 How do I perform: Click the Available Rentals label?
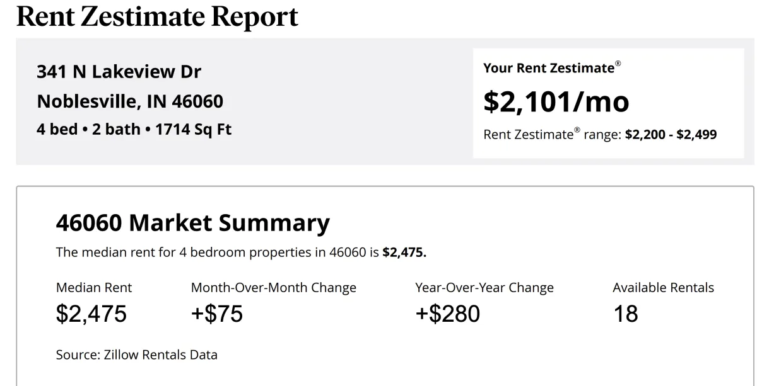[664, 288]
